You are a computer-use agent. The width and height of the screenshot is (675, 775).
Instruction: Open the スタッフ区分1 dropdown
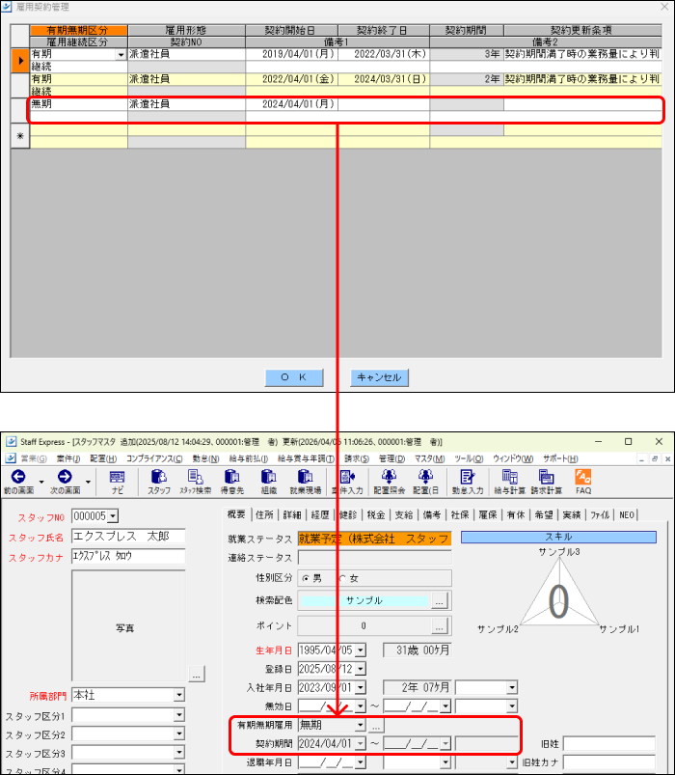[x=179, y=715]
